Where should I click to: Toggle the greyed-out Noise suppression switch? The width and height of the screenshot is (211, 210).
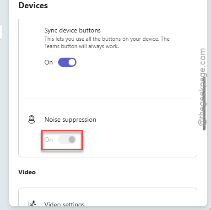point(67,140)
